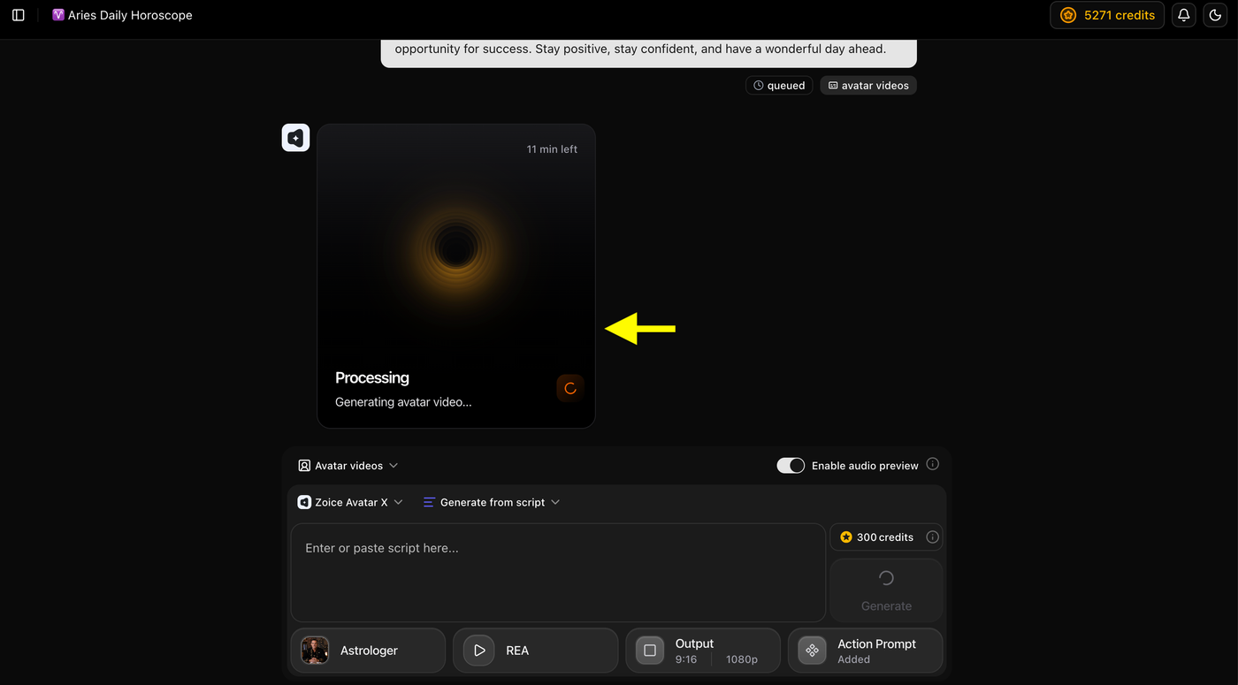Click the queued status tag
Screen dimensions: 1238x685
click(779, 86)
